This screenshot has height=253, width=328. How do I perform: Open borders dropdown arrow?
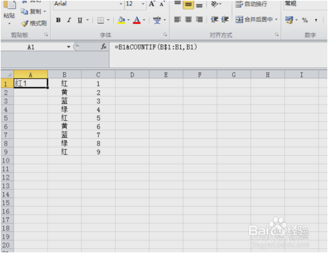108,20
